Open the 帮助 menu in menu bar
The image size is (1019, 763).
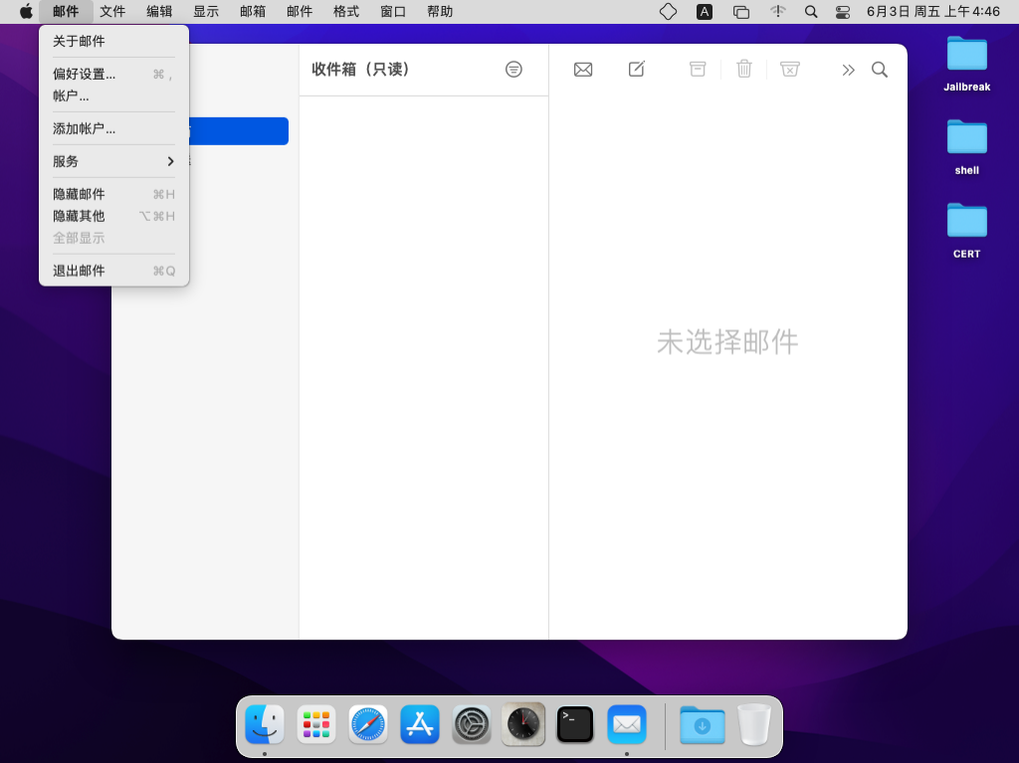[x=440, y=12]
